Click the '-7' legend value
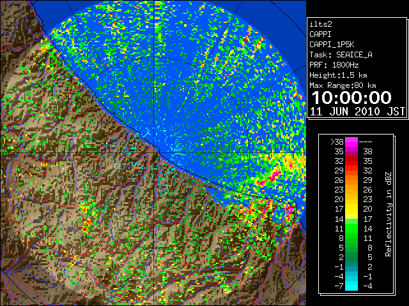 [x=339, y=286]
